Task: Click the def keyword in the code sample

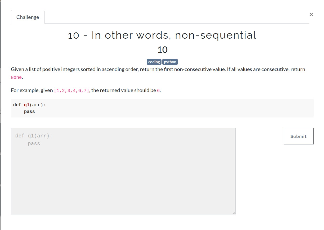Action: (17, 105)
